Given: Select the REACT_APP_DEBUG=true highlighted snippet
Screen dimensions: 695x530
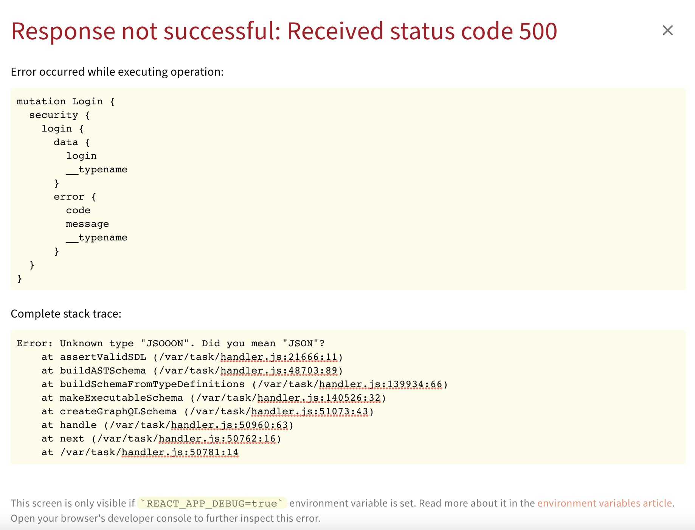Looking at the screenshot, I should [x=212, y=503].
